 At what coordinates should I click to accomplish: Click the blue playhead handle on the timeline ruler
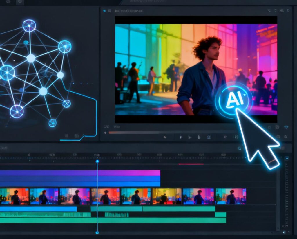[97, 161]
